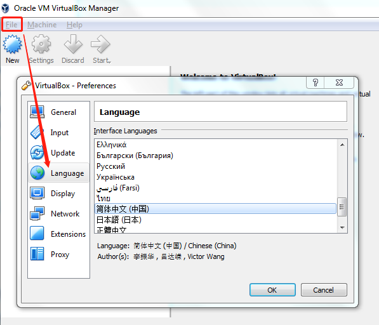The image size is (379, 325).
Task: Close the Preferences dialog with X
Action: 339,83
